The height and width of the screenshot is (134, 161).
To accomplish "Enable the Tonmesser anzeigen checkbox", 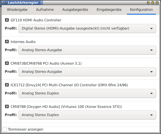I will (x=5, y=130).
